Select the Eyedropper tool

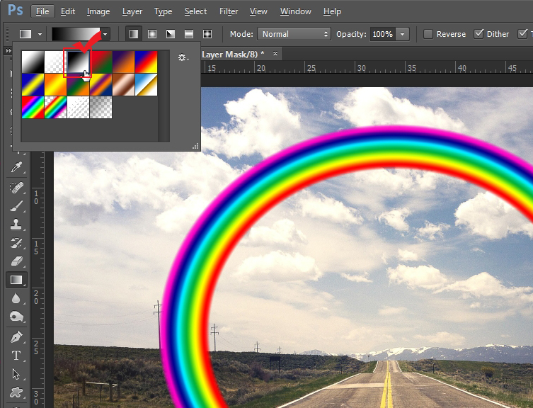[16, 166]
